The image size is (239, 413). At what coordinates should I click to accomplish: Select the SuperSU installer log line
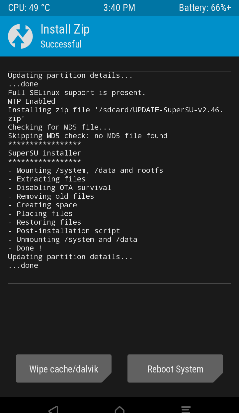[x=44, y=153]
